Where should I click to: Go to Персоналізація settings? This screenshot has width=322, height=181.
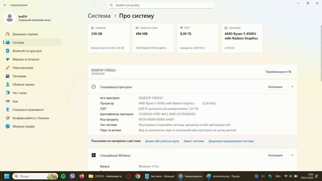[33, 68]
